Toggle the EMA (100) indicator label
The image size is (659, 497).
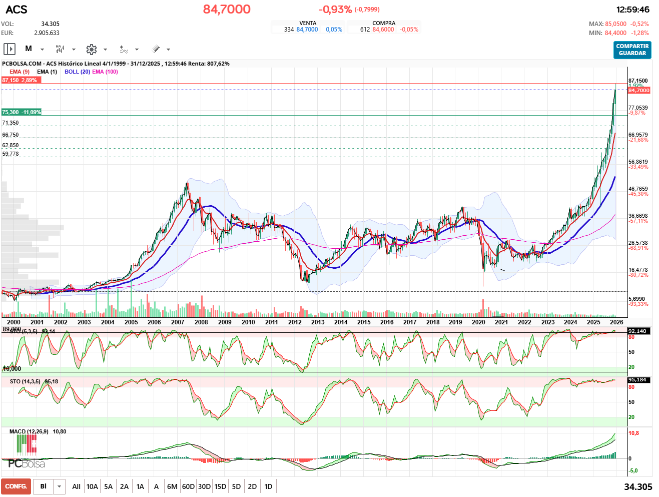click(x=105, y=72)
